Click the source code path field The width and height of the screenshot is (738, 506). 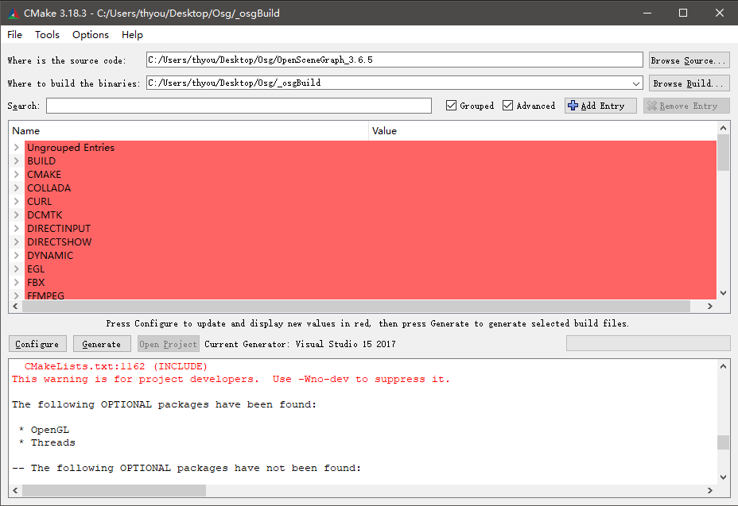pos(394,60)
